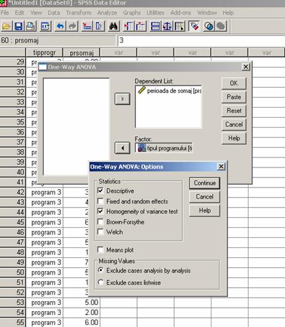Enable the Means plot checkbox

[x=101, y=250]
